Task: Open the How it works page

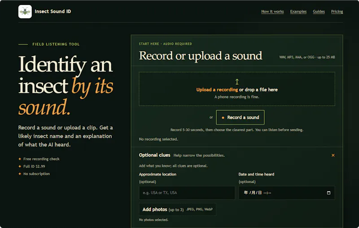Action: pos(272,12)
